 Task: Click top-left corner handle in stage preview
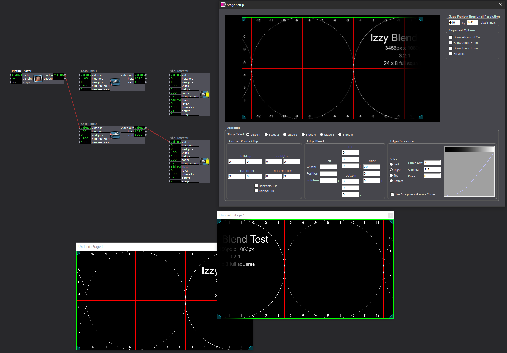click(243, 20)
